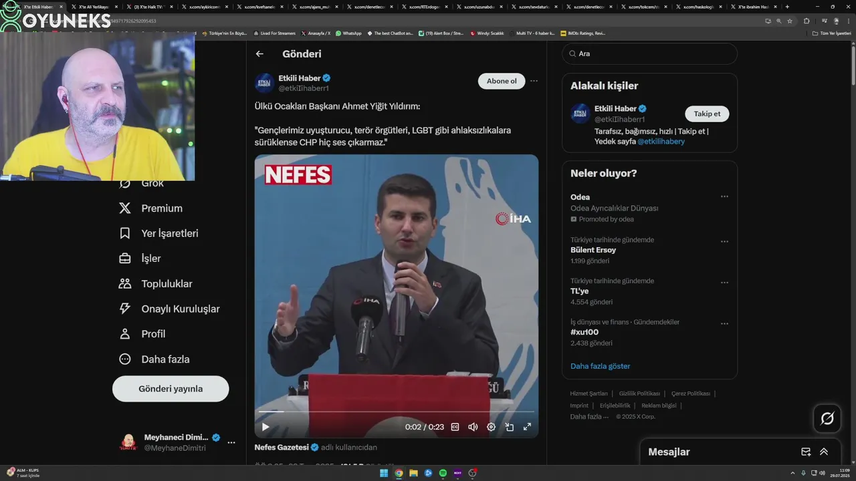Play the video with the play button

(265, 427)
